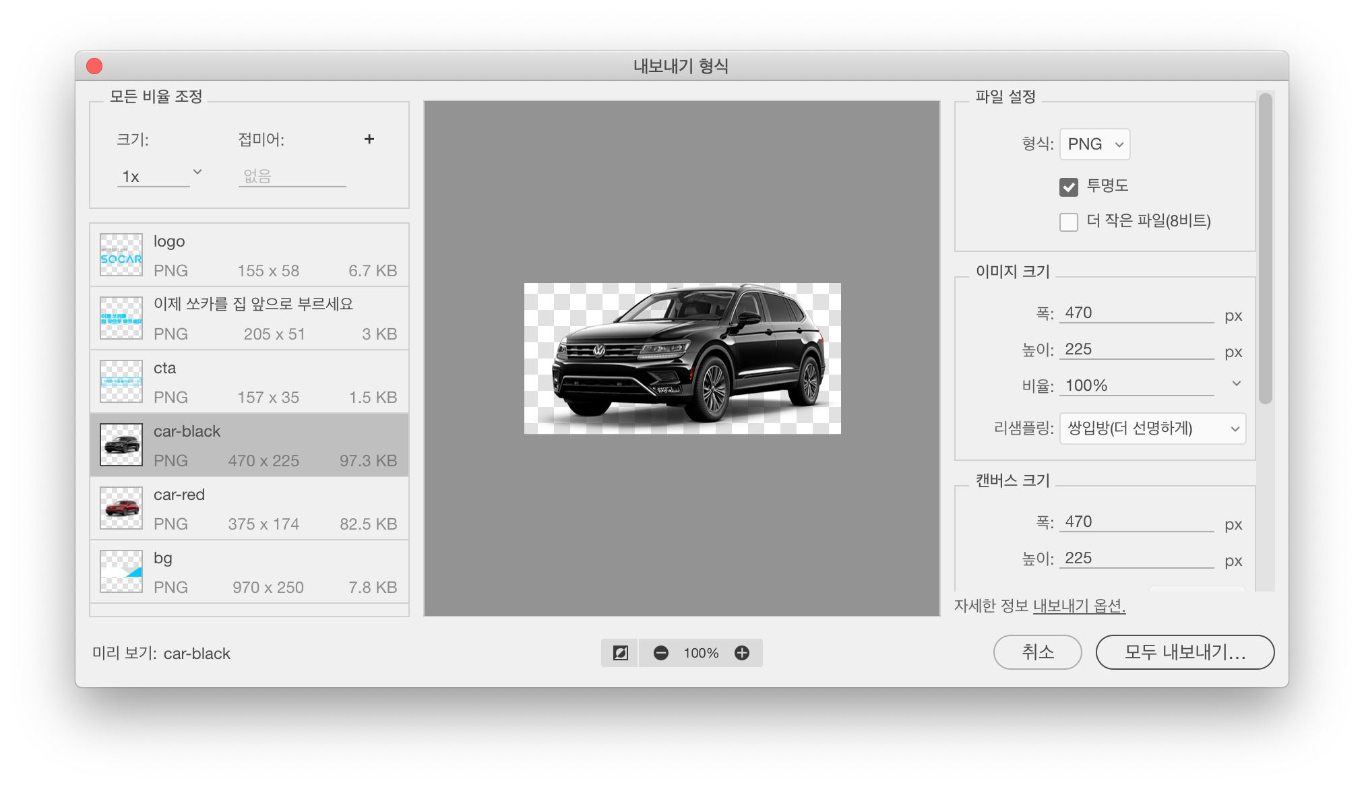Image resolution: width=1364 pixels, height=787 pixels.
Task: Select the logo asset thumbnail
Action: (121, 255)
